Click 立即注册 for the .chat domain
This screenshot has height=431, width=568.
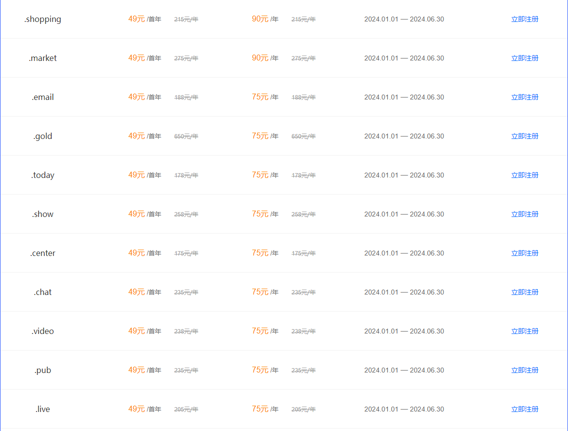point(525,292)
